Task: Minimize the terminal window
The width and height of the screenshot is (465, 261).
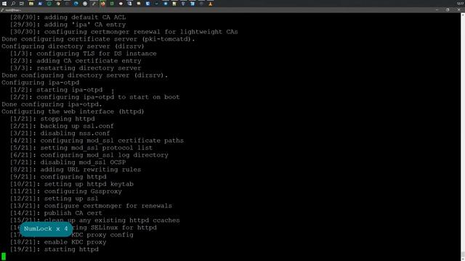Action: click(437, 10)
